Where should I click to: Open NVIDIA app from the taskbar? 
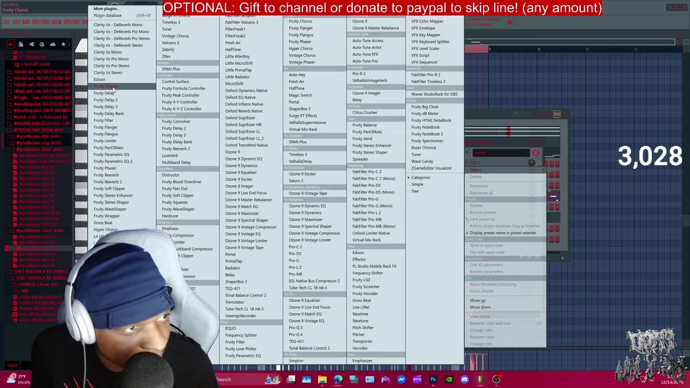pos(448,379)
